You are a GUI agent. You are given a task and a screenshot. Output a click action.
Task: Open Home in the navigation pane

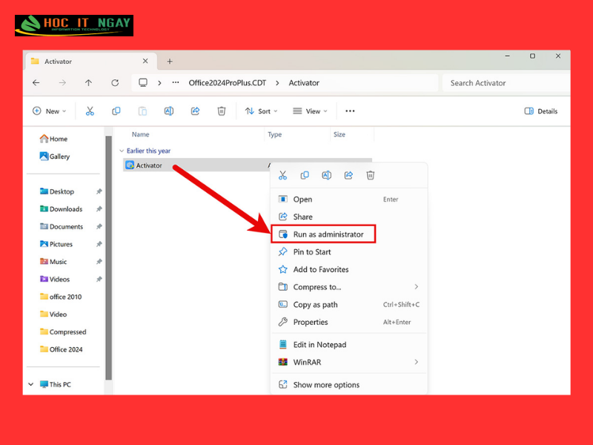53,139
